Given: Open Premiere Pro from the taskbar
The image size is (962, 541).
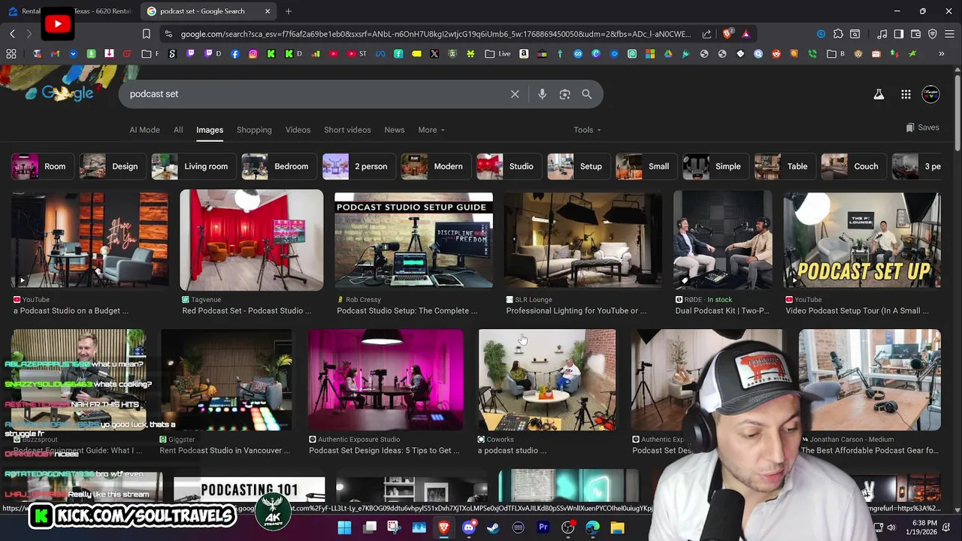Looking at the screenshot, I should tap(543, 527).
